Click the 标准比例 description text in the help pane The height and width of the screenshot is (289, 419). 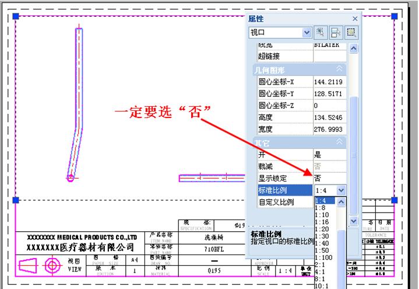(282, 242)
